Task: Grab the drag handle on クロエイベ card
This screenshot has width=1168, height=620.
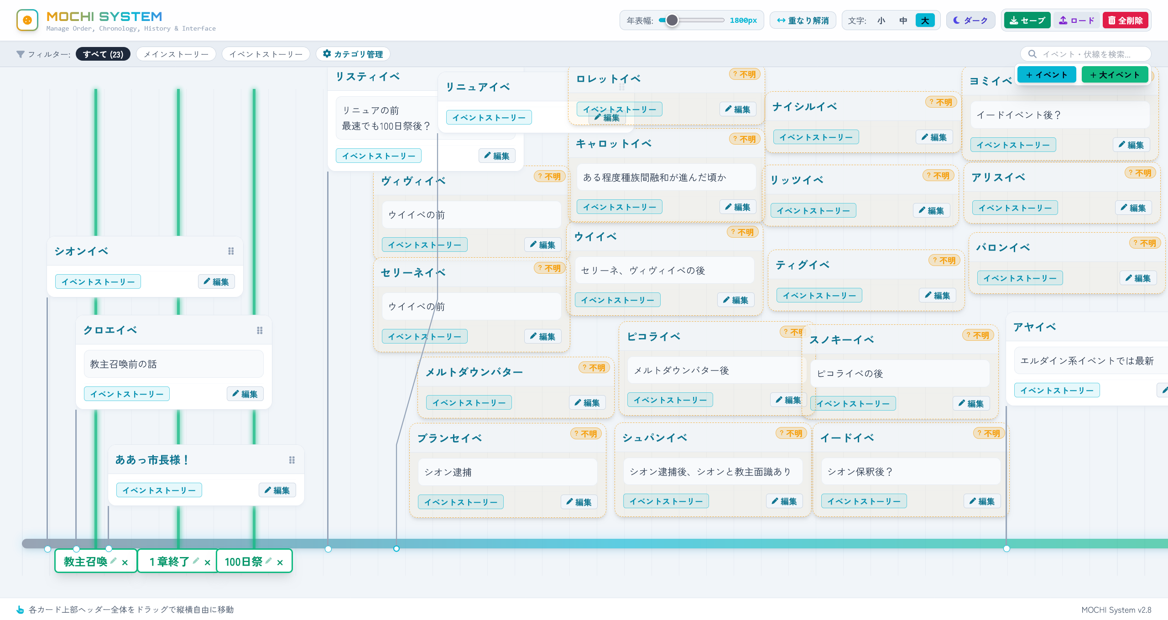Action: [x=260, y=330]
